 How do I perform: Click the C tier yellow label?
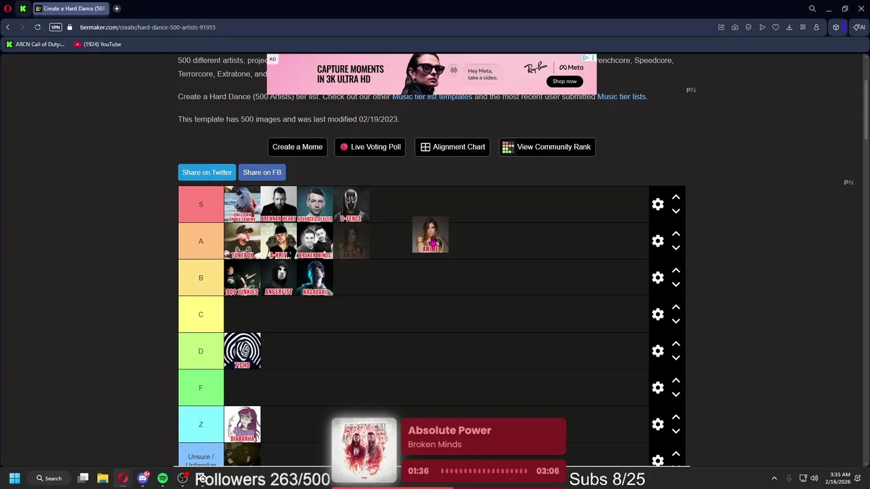click(201, 314)
